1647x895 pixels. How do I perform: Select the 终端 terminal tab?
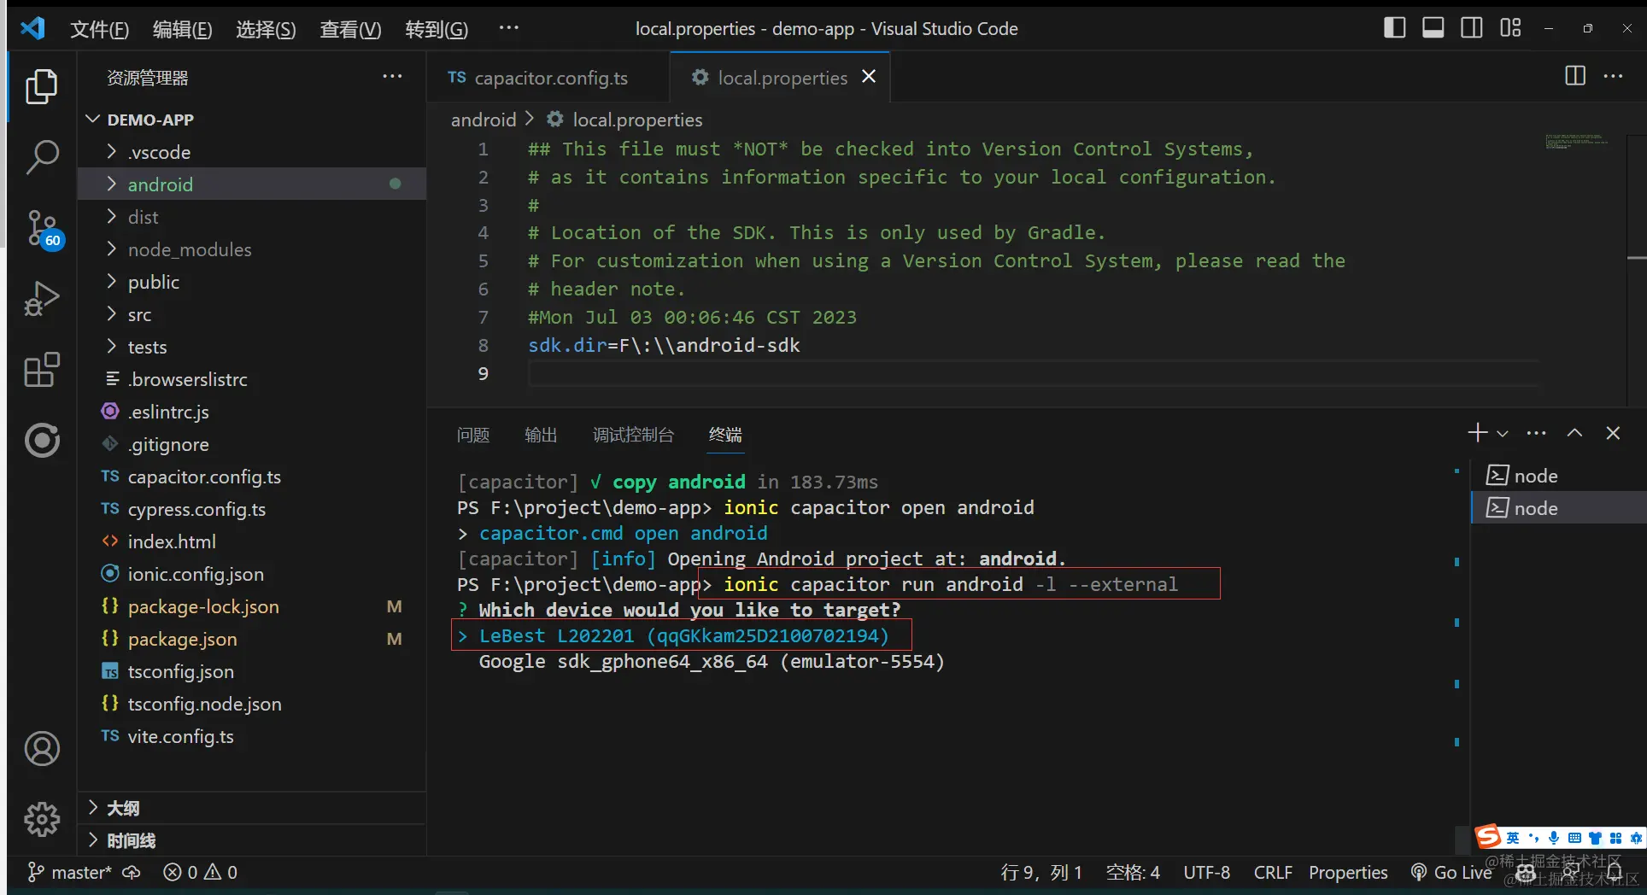pos(725,435)
